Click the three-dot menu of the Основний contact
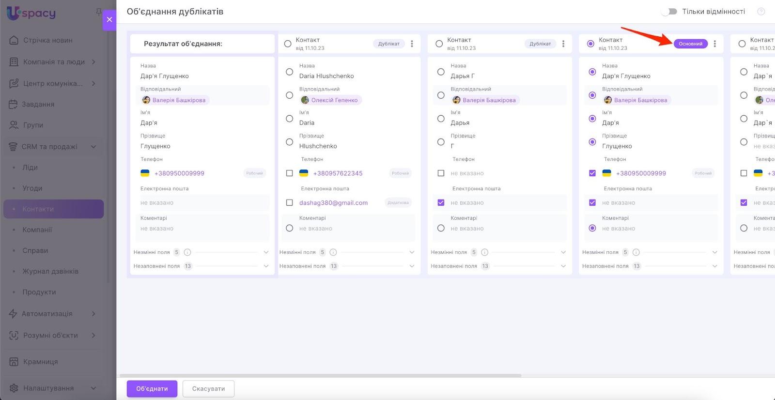This screenshot has width=775, height=400. click(714, 44)
